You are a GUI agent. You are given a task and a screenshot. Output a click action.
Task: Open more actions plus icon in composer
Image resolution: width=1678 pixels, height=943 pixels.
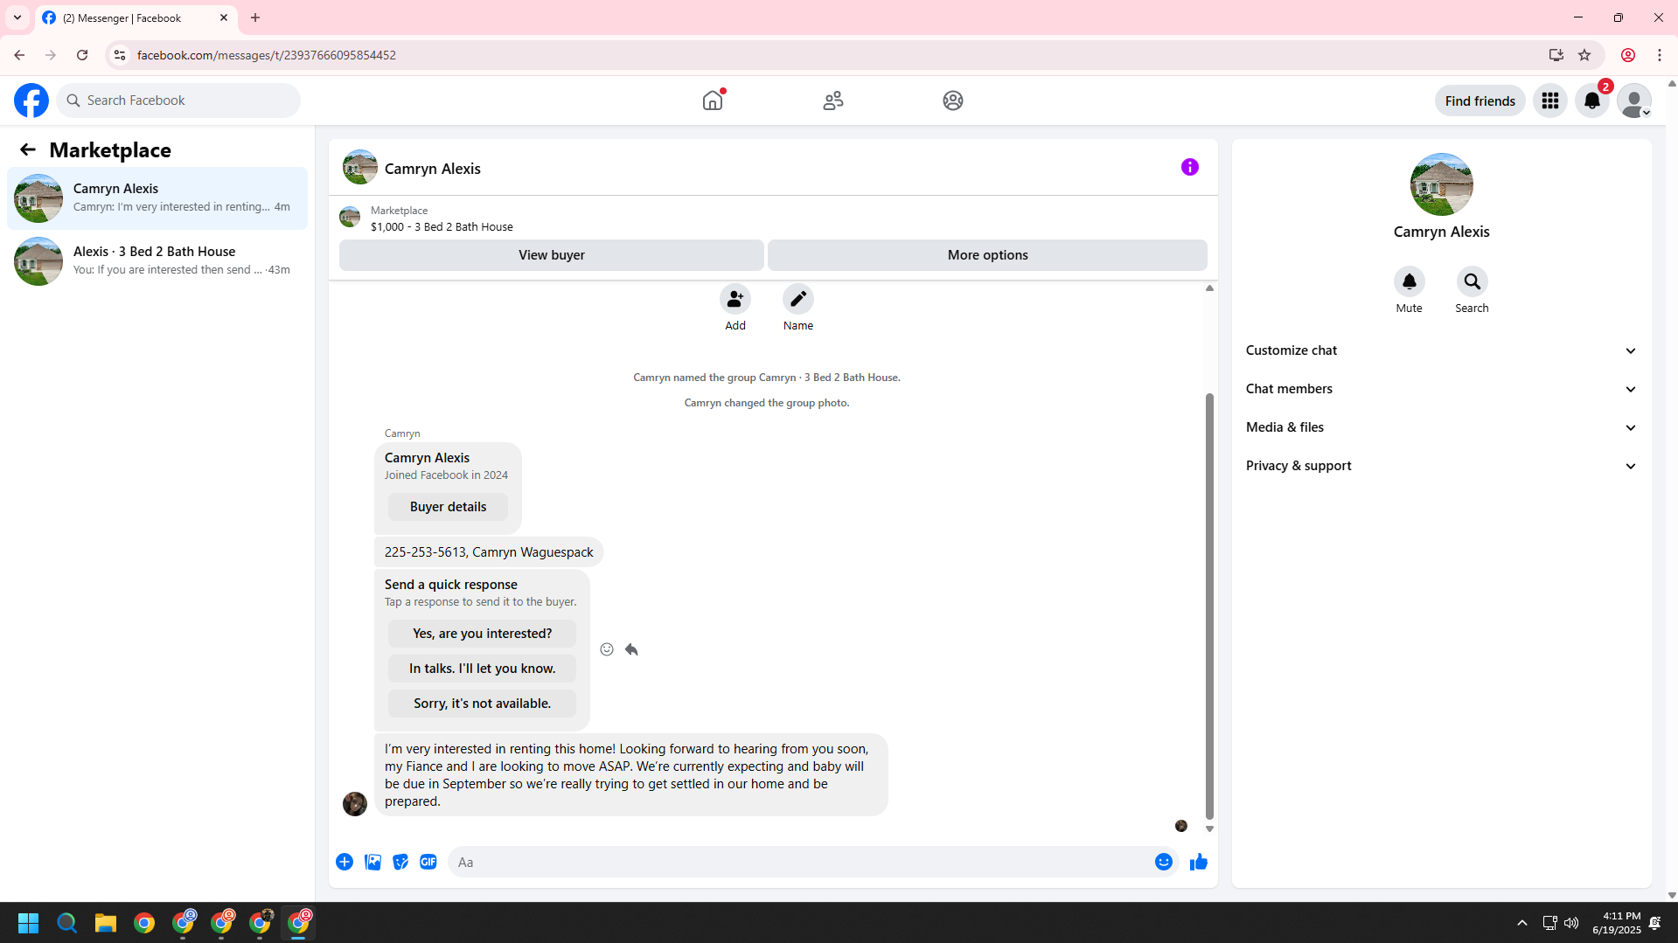pos(345,862)
